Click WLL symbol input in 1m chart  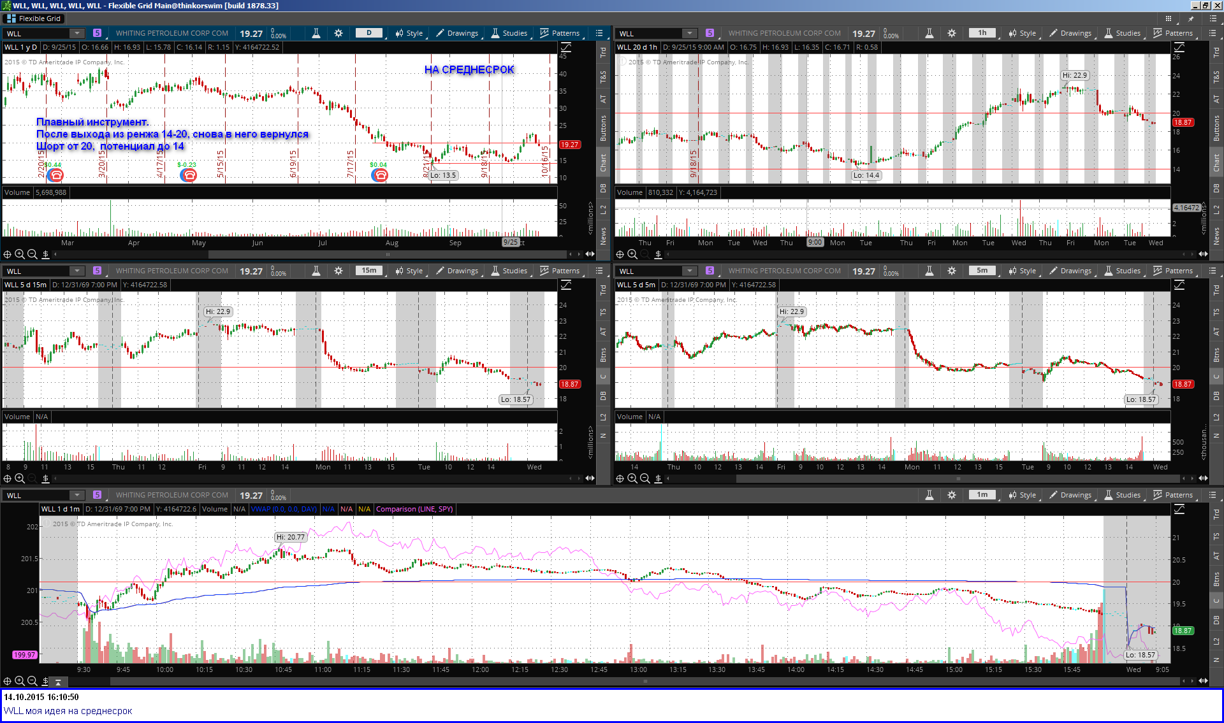(x=37, y=495)
